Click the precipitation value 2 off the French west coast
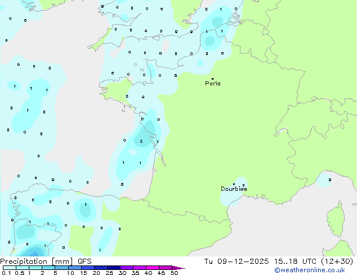 (141, 141)
